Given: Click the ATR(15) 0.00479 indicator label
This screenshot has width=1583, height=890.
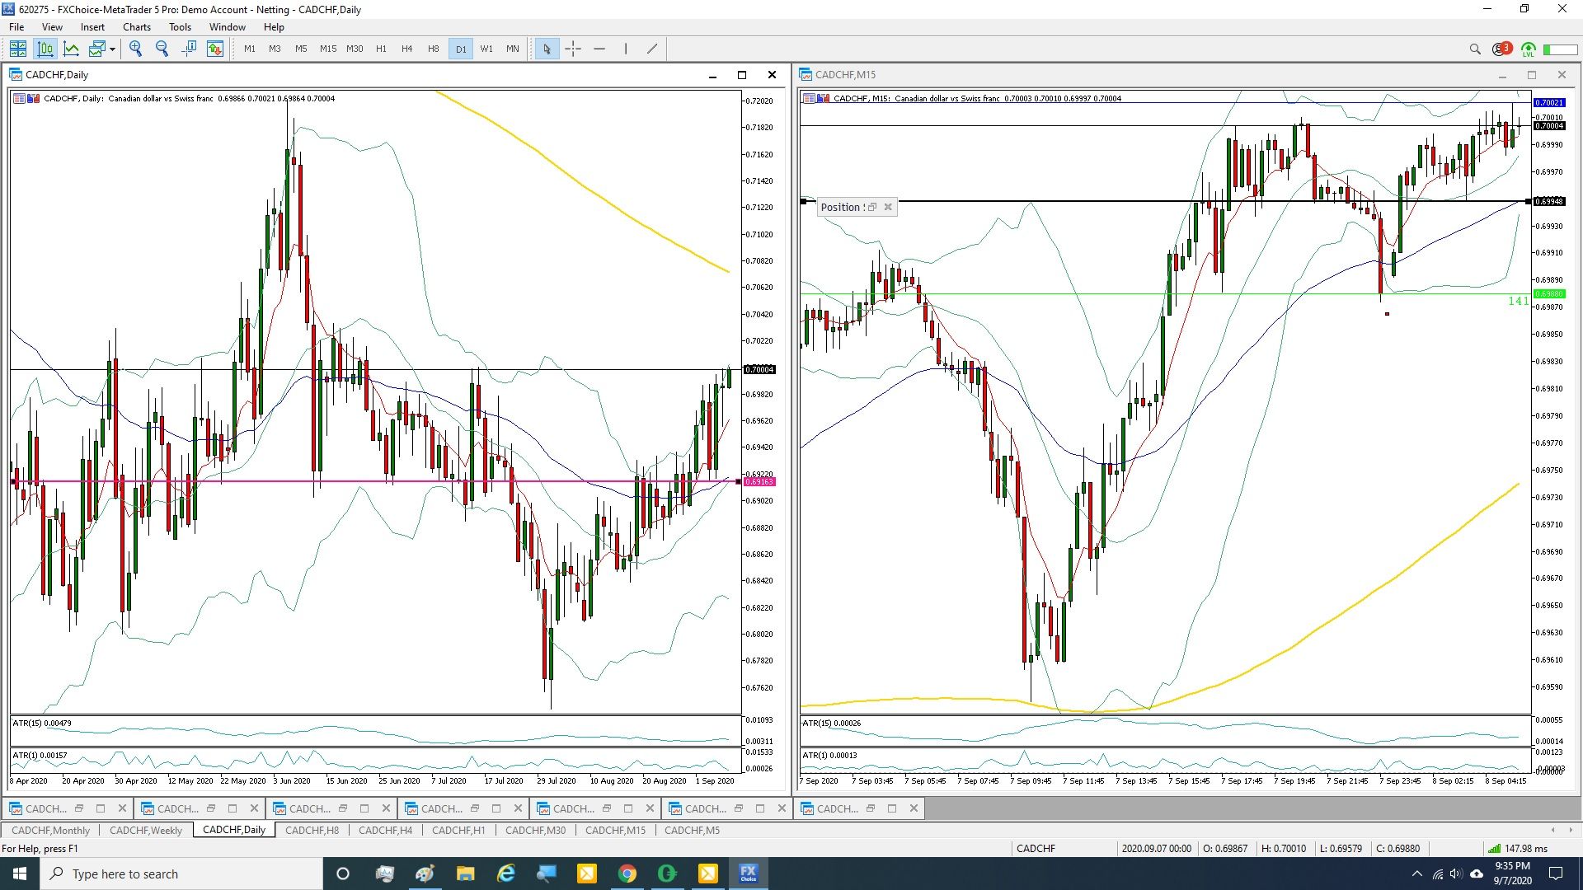Looking at the screenshot, I should click(x=42, y=724).
